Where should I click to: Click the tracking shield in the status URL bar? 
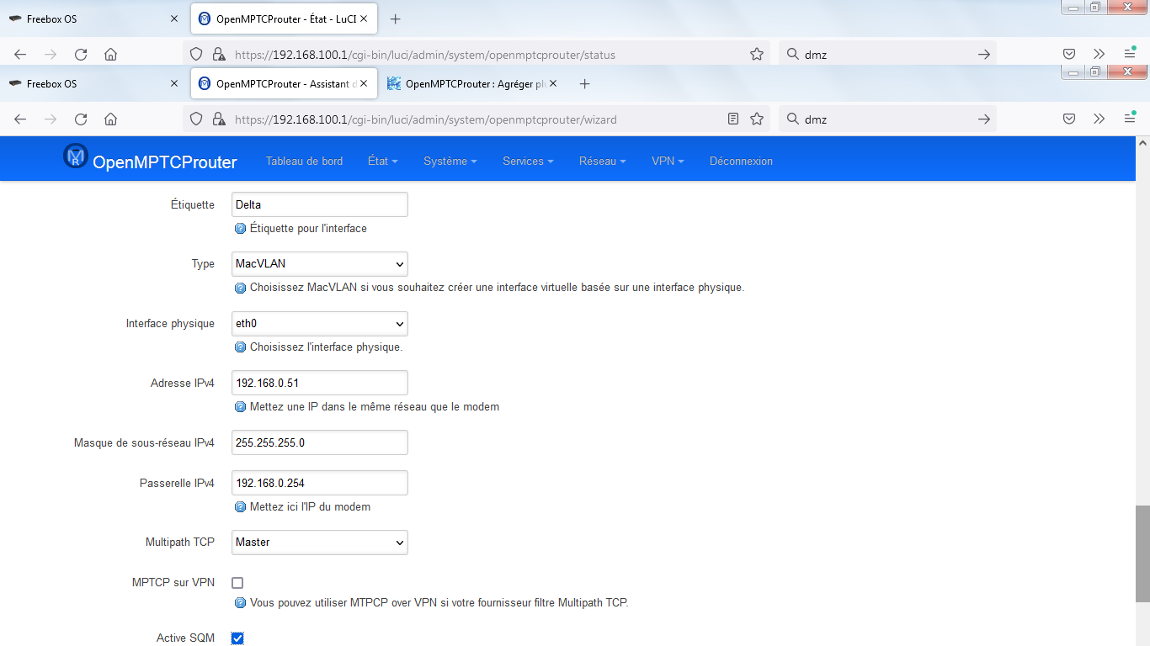196,55
